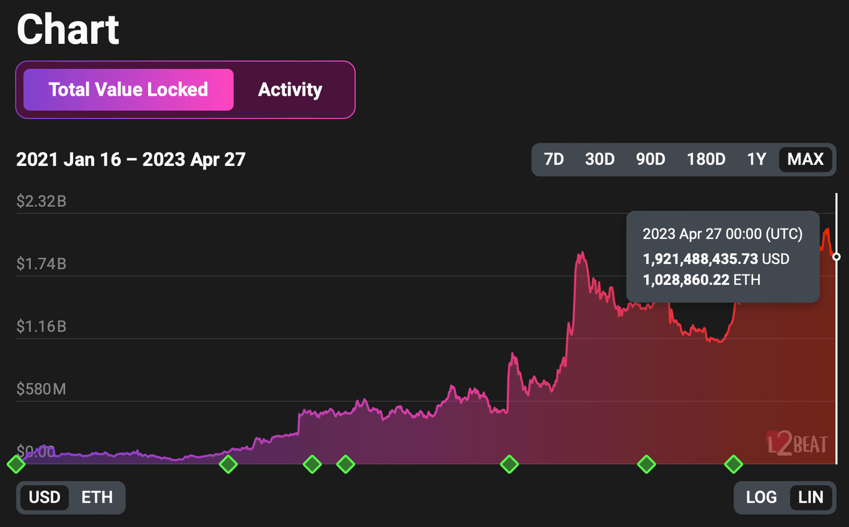Select the Total Value Locked tab
This screenshot has height=527, width=849.
coord(128,90)
